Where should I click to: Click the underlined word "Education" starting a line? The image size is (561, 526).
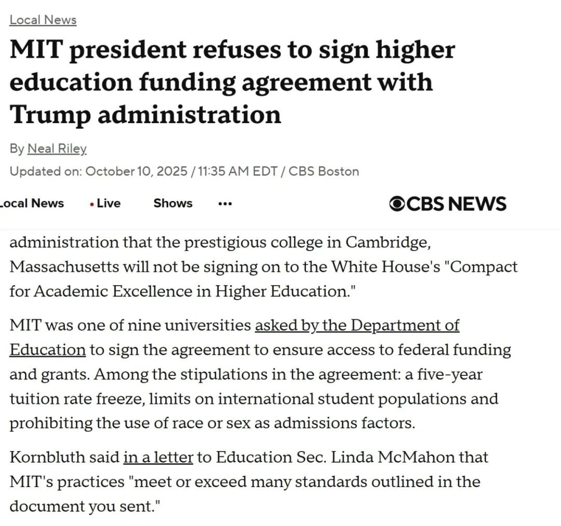[x=47, y=349]
